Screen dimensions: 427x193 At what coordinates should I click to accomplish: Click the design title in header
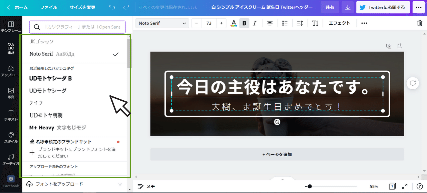(262, 7)
